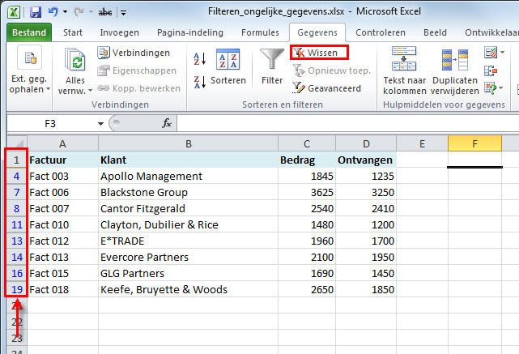Click Tekst naar kolommen icon

click(404, 59)
